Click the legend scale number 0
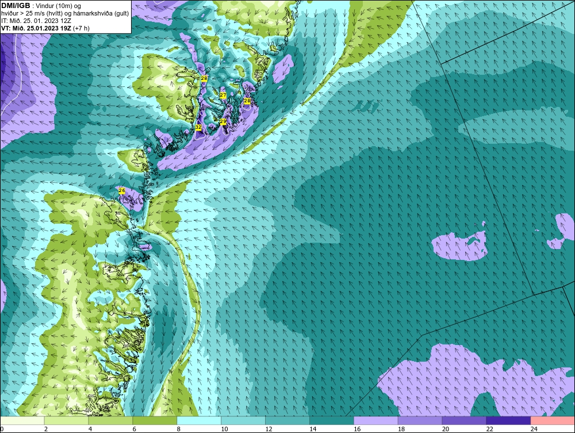575x433 pixels. [2, 429]
